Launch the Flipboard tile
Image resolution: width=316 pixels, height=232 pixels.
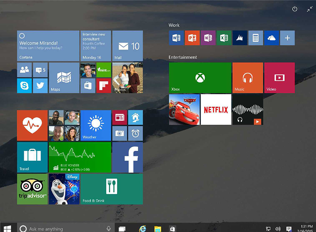(x=104, y=86)
